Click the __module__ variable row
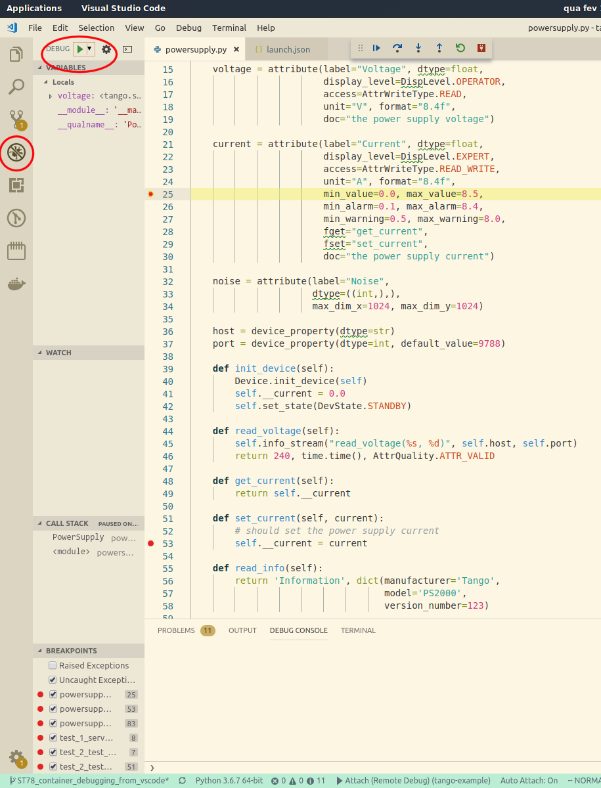The height and width of the screenshot is (788, 601). [x=89, y=110]
